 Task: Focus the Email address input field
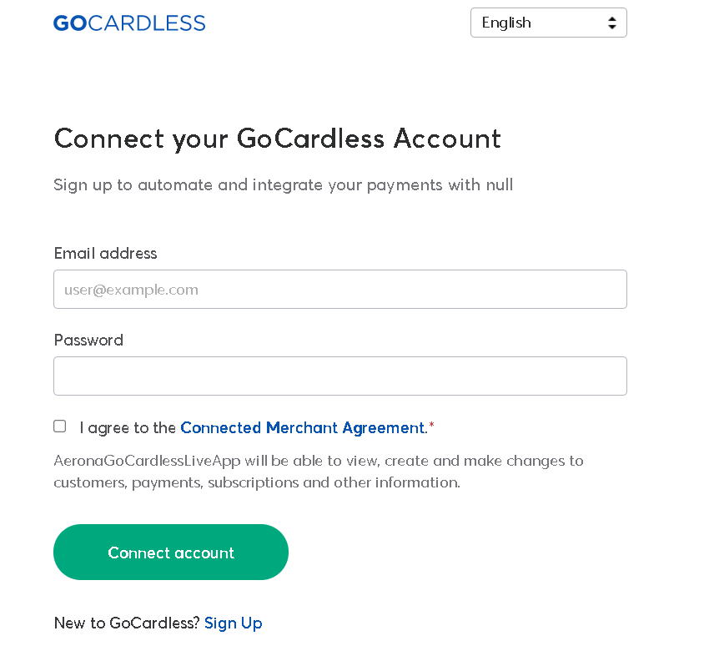pyautogui.click(x=340, y=290)
